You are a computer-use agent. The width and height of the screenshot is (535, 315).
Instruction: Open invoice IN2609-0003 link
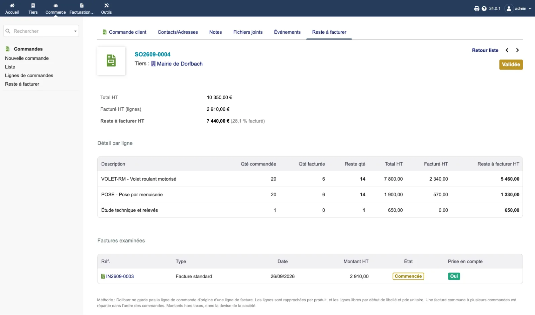[x=120, y=276]
